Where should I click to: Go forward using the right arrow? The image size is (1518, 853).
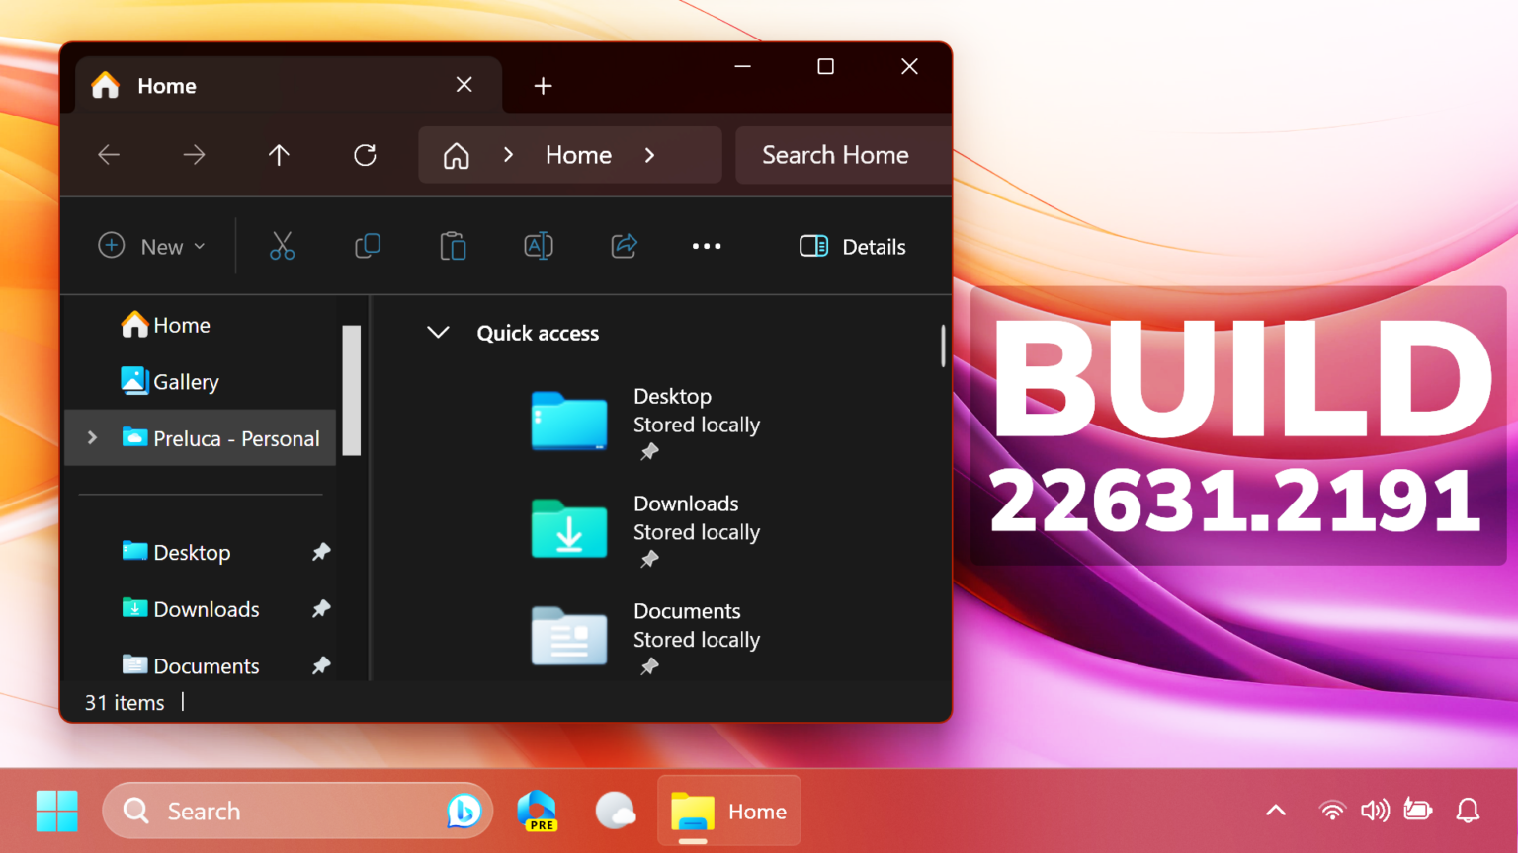pyautogui.click(x=194, y=155)
